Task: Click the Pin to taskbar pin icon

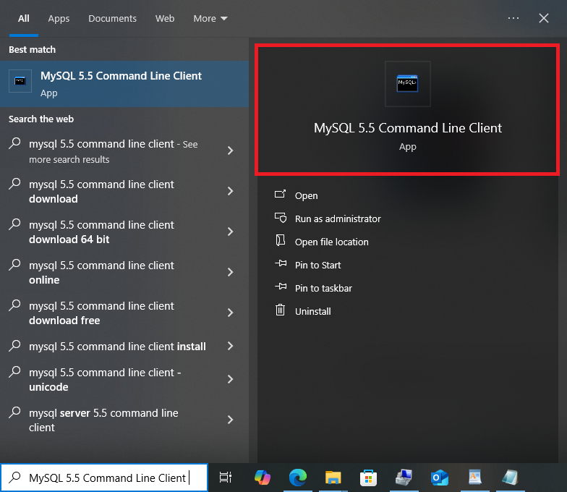Action: pos(281,287)
